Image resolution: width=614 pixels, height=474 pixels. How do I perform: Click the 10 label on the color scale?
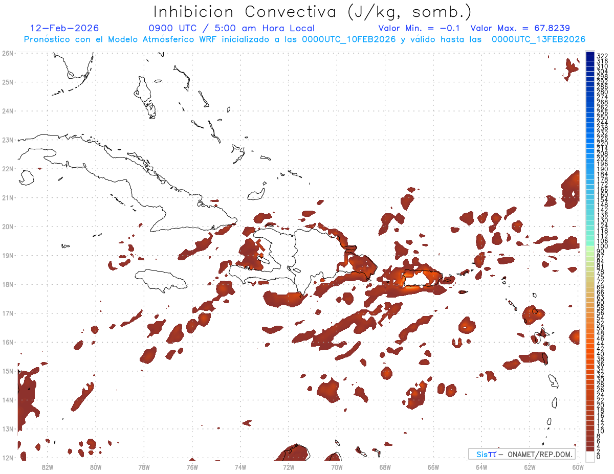click(x=600, y=431)
